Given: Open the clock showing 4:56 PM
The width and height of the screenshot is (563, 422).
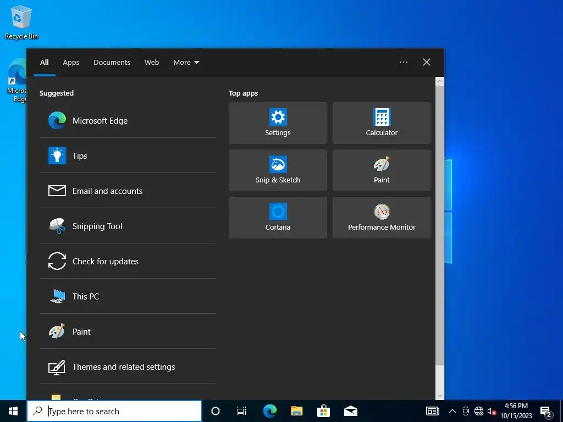Looking at the screenshot, I should pos(516,411).
